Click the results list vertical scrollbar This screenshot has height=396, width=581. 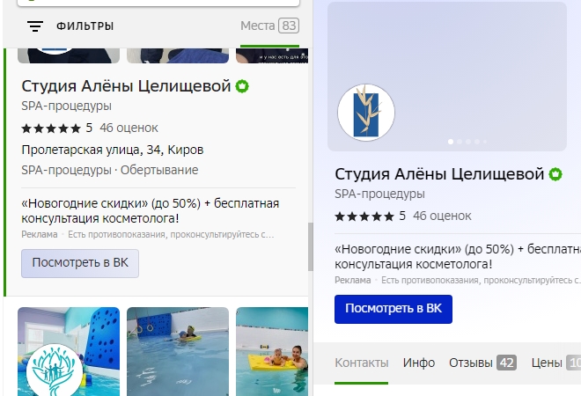[x=310, y=246]
